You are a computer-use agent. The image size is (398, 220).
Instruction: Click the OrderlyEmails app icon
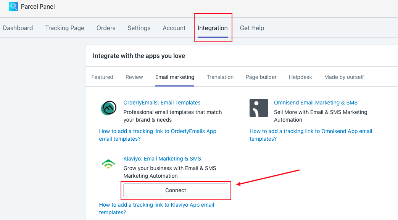(109, 108)
